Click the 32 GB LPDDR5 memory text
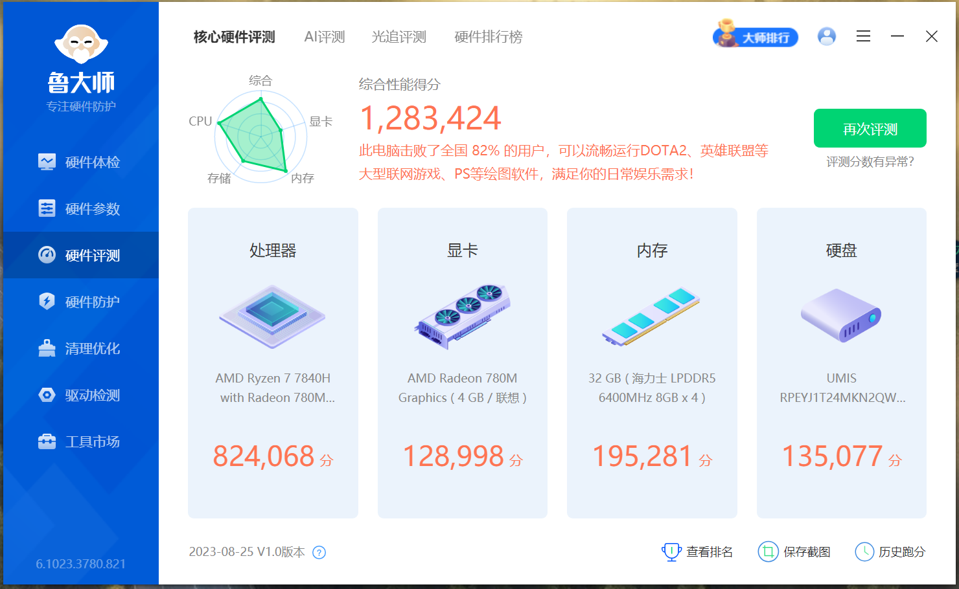959x589 pixels. click(x=652, y=388)
